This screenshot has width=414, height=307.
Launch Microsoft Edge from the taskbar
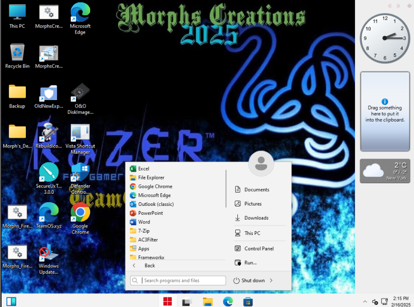(228, 301)
